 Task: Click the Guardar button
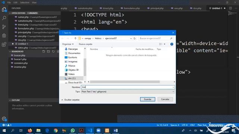click(148, 99)
